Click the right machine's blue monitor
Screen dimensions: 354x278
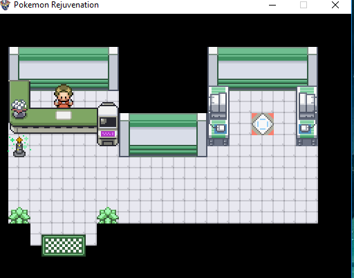coord(305,128)
